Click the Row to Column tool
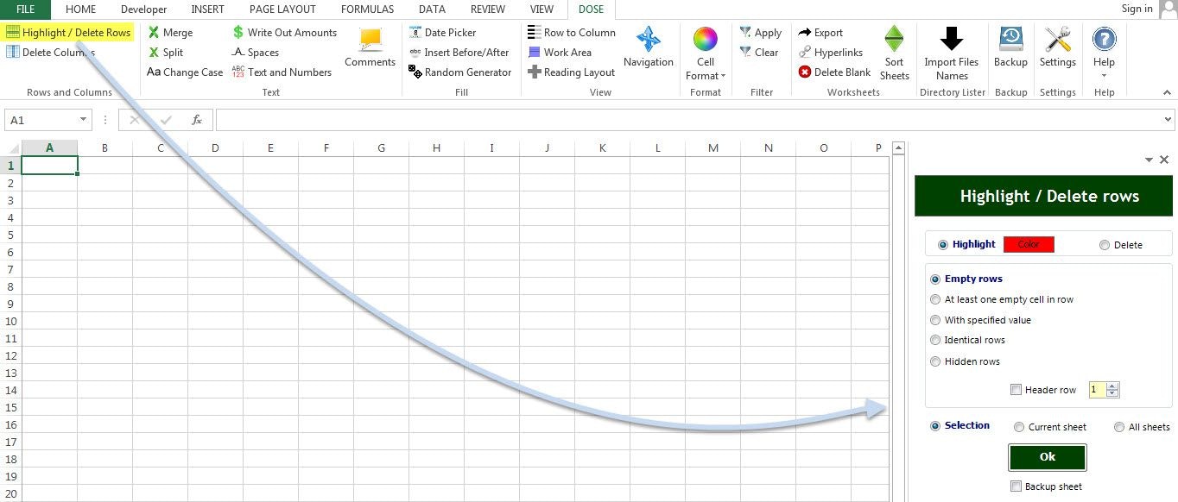 point(571,32)
